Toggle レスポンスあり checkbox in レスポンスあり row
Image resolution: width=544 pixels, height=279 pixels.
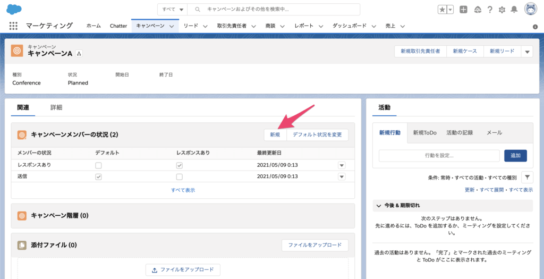[179, 165]
